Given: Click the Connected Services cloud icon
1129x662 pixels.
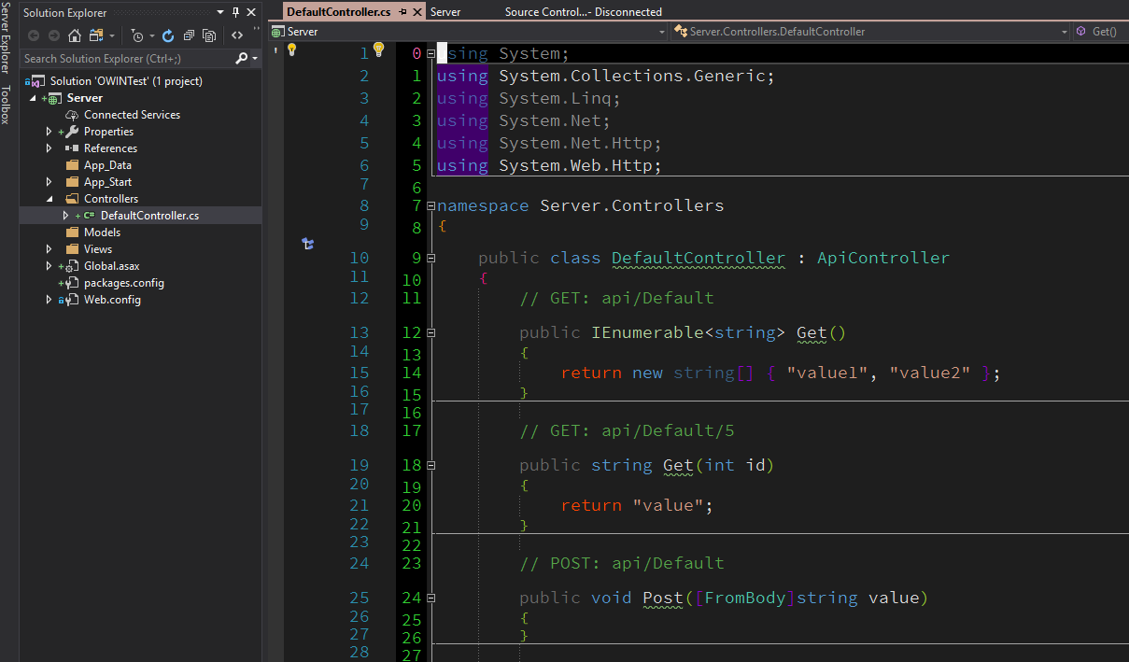Looking at the screenshot, I should [x=72, y=115].
